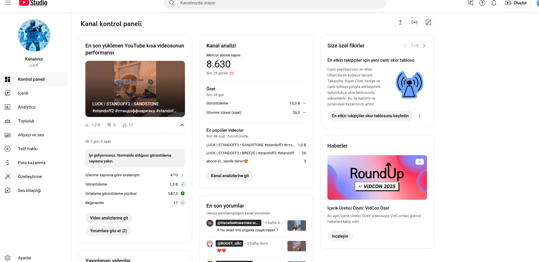Viewport: 539px width, 262px height.
Task: Open @НасибаИсматова commenter name
Action: (239, 223)
